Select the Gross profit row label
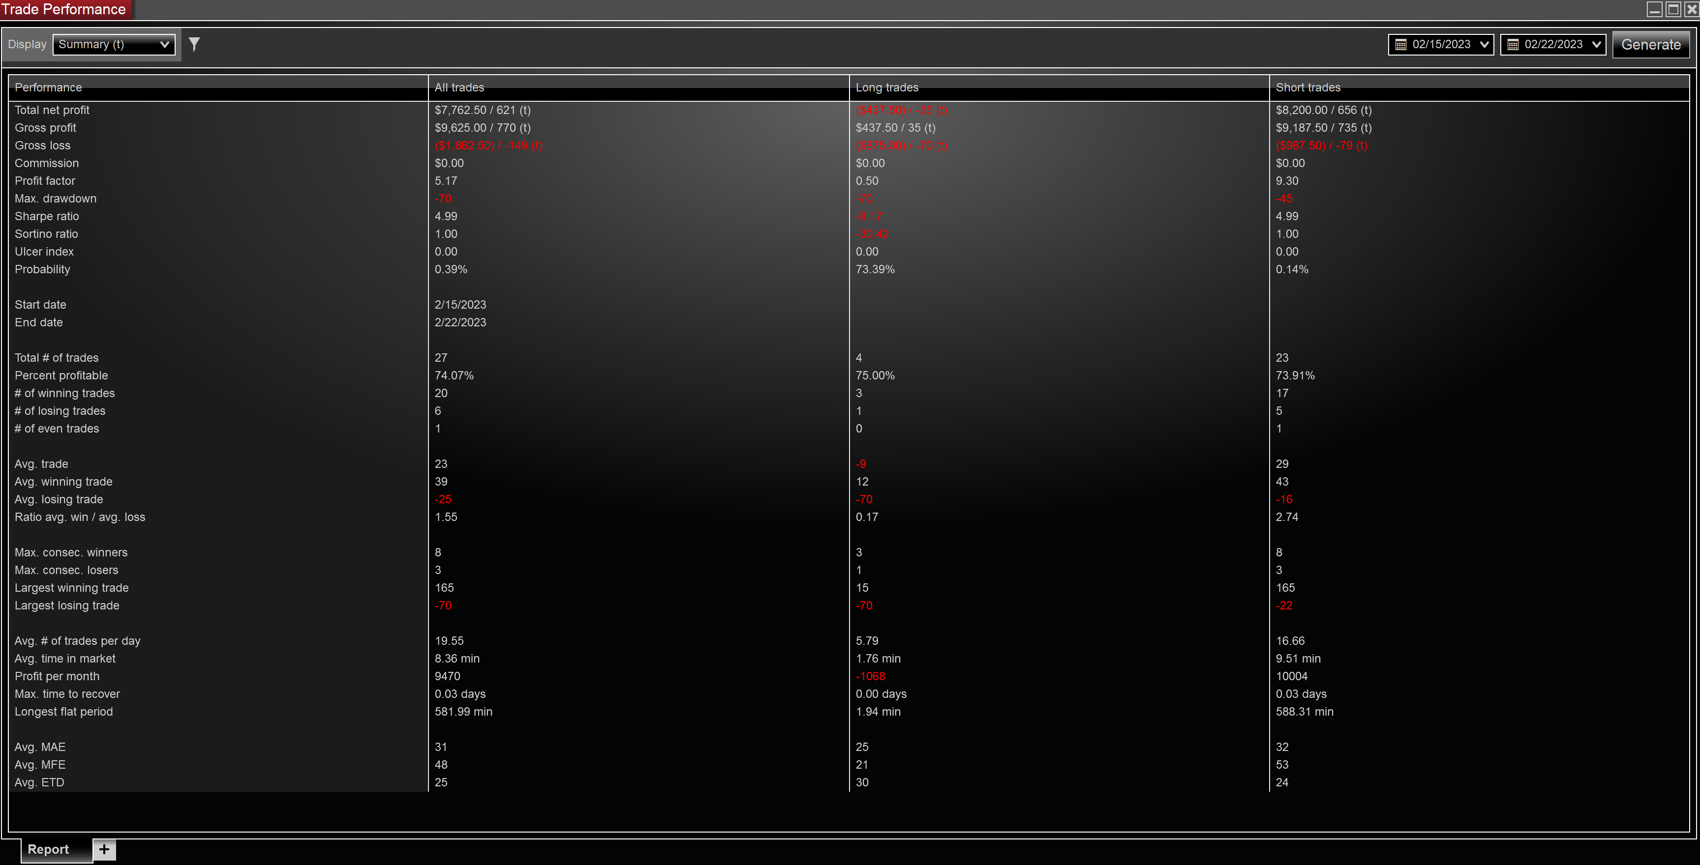Viewport: 1700px width, 865px height. click(x=46, y=128)
